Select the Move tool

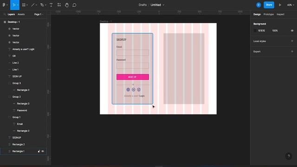[x=14, y=5]
